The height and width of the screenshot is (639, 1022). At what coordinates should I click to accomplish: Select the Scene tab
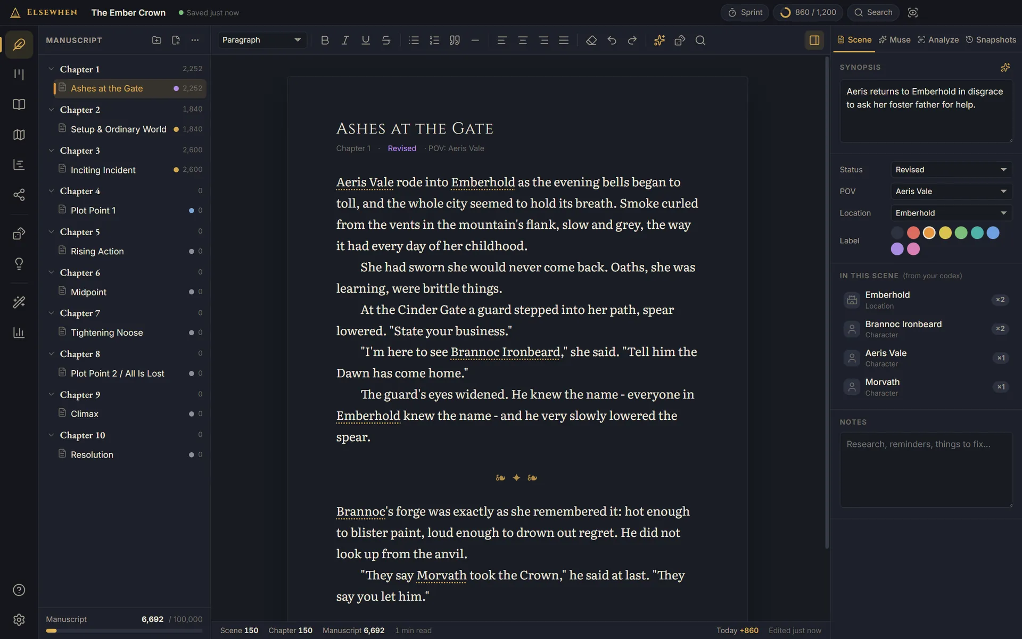point(854,40)
